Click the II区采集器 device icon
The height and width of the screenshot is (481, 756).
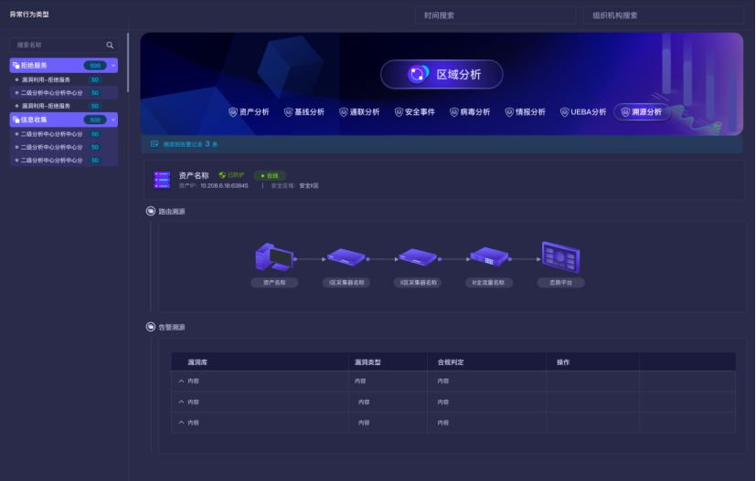point(417,258)
